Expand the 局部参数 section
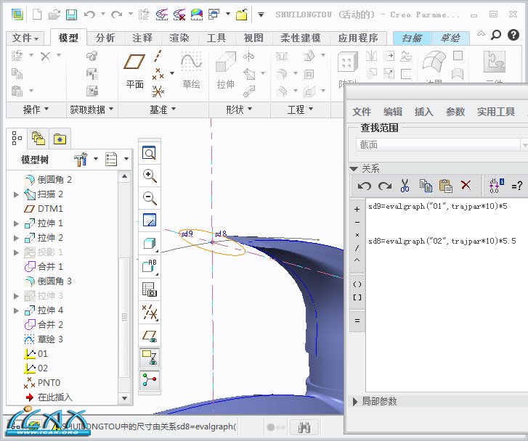The image size is (528, 441). [x=355, y=401]
